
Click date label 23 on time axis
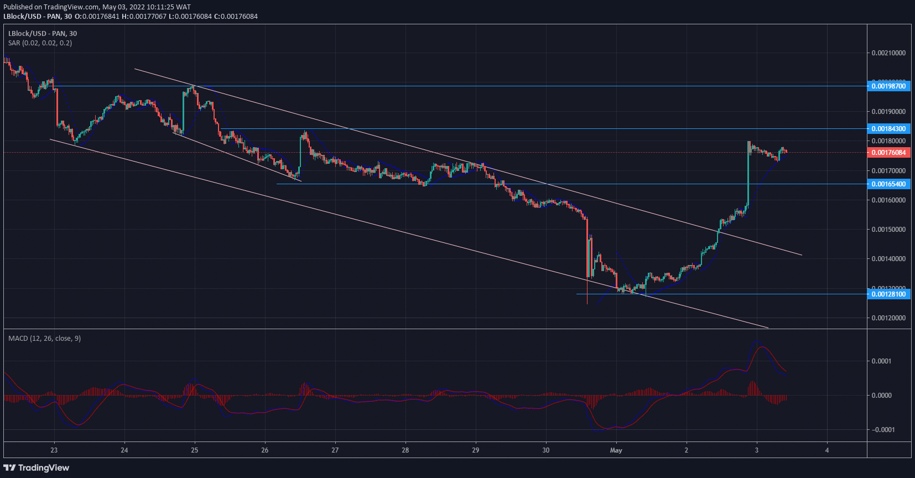(54, 450)
